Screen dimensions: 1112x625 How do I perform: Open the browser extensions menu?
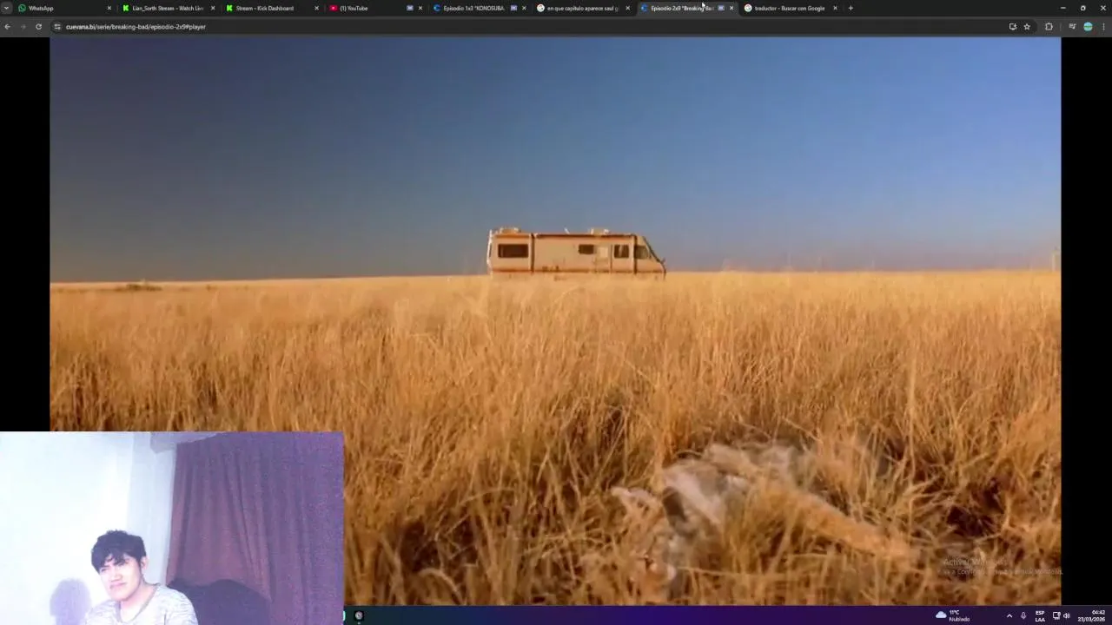click(1049, 27)
